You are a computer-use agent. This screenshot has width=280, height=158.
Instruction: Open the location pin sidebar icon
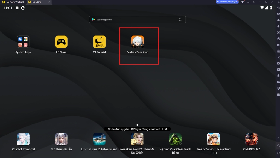pos(278,88)
